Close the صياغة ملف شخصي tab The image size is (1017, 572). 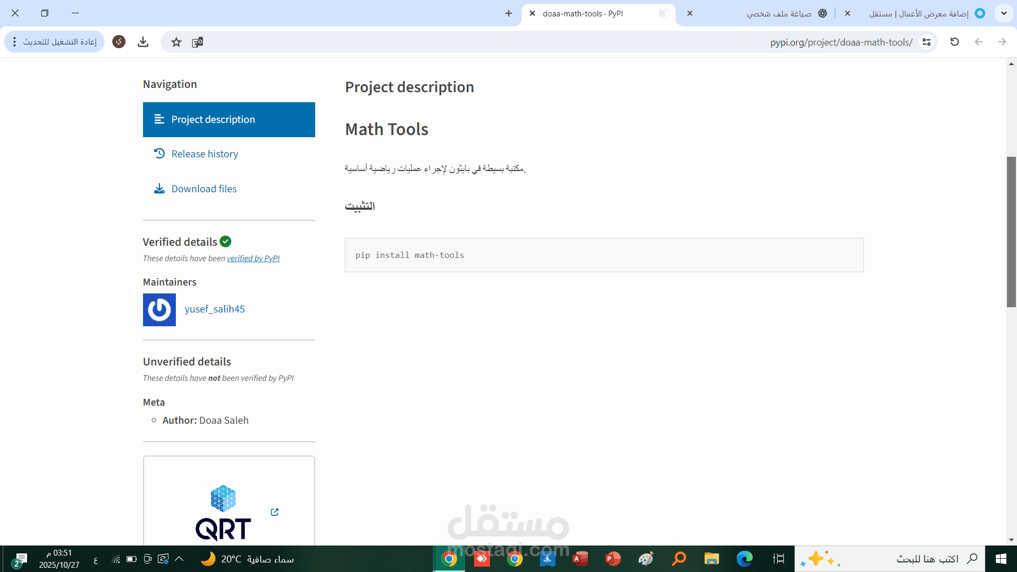[x=690, y=14]
